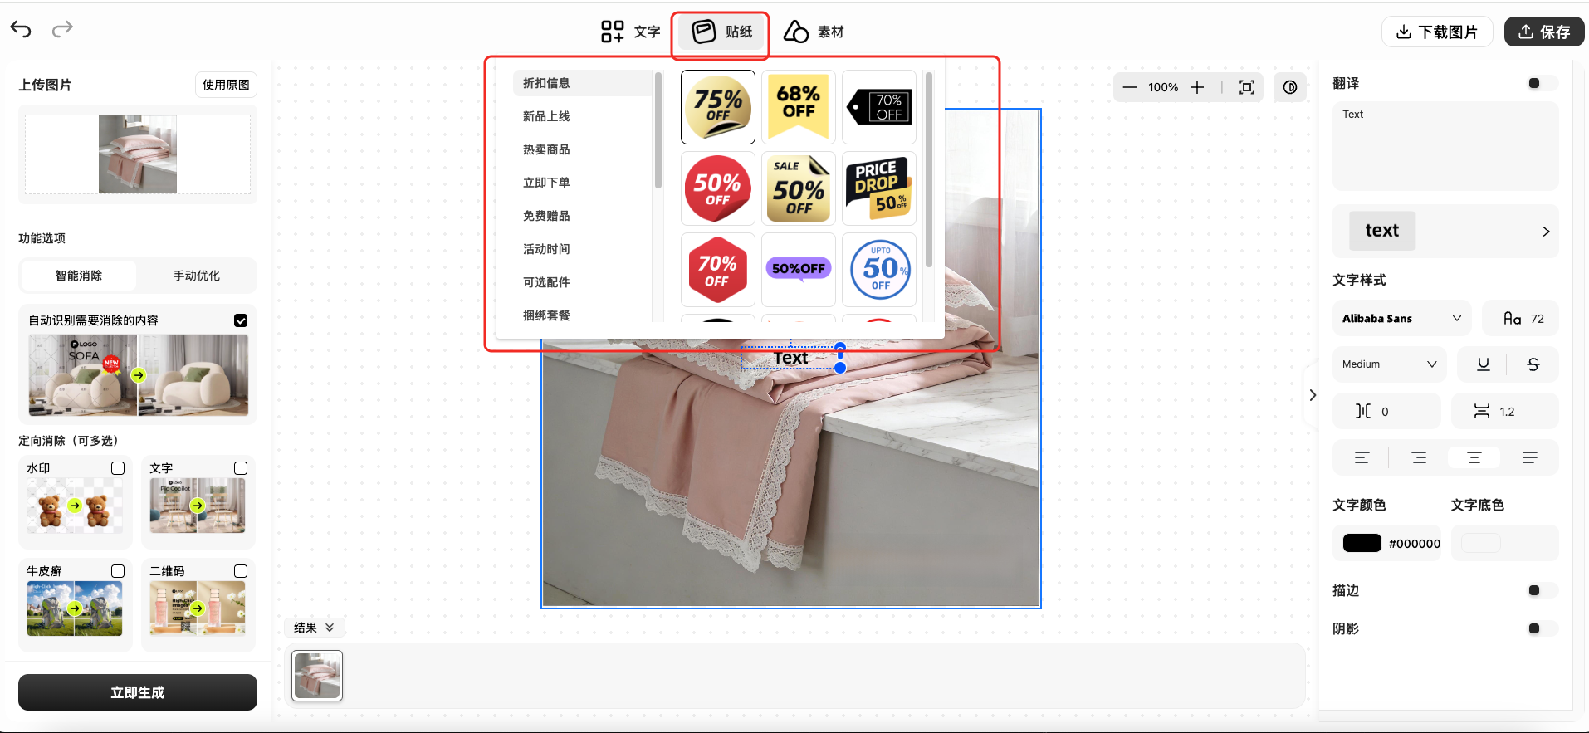Zoom in with the plus icon

tap(1196, 87)
